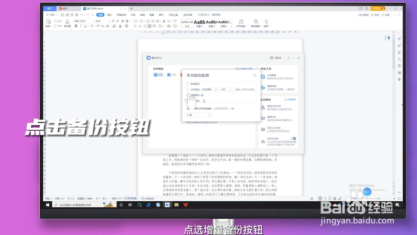The image size is (417, 235).
Task: Toggle Bold formatting
Action: click(76, 26)
